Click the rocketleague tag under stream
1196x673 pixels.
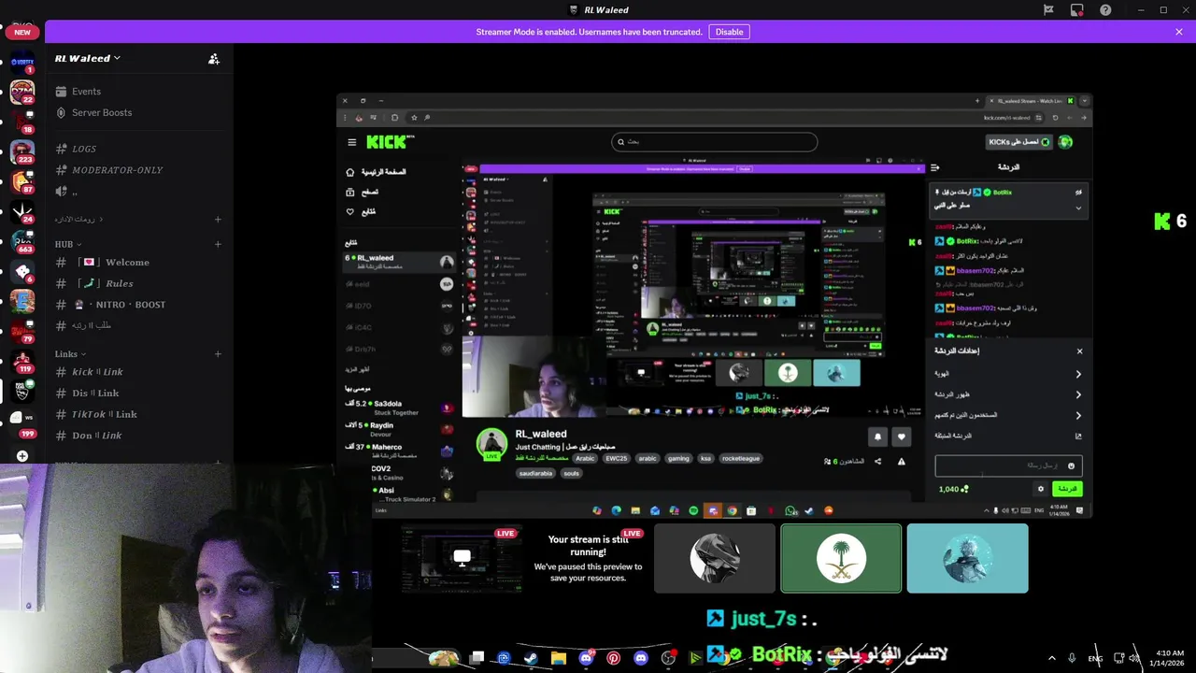[x=742, y=459]
